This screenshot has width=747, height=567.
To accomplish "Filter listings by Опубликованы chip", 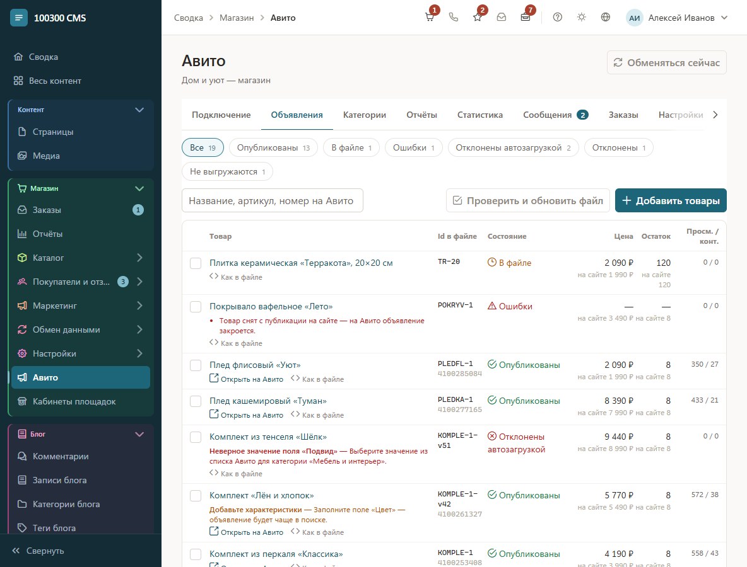I will point(273,147).
